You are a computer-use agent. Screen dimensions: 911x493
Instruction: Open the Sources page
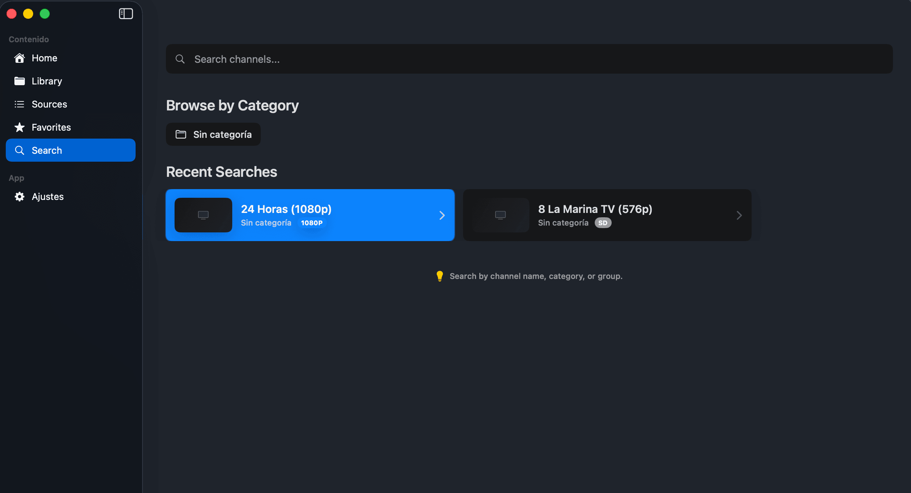[49, 104]
